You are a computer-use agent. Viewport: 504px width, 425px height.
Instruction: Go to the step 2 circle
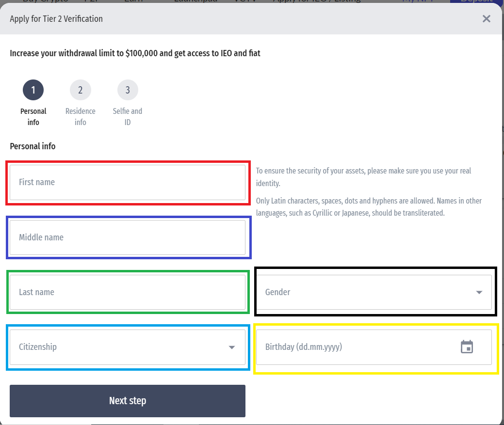tap(80, 90)
